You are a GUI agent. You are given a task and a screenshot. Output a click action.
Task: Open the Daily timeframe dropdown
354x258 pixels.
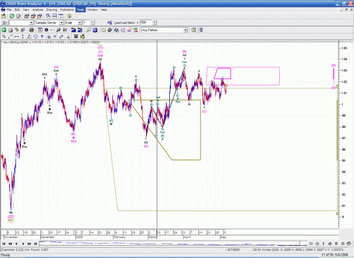click(x=79, y=23)
